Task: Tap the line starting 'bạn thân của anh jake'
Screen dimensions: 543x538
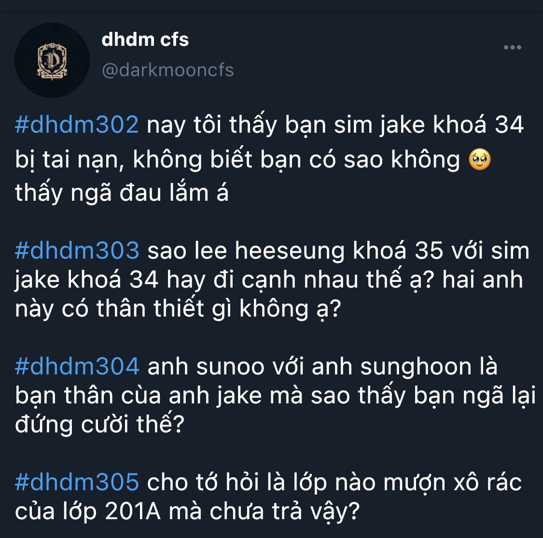Action: pyautogui.click(x=275, y=395)
